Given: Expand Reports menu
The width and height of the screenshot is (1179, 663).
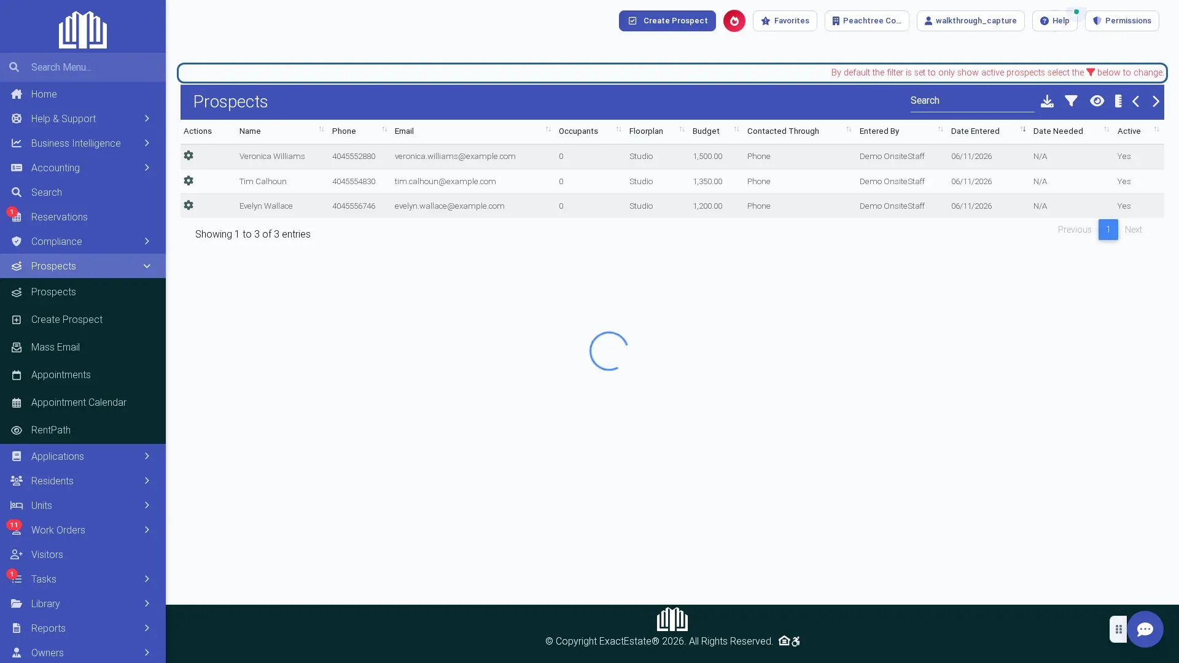Looking at the screenshot, I should coord(83,628).
